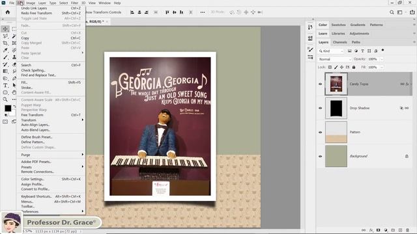Open the Properties panel icon
This screenshot has height=234, width=417.
tap(310, 38)
